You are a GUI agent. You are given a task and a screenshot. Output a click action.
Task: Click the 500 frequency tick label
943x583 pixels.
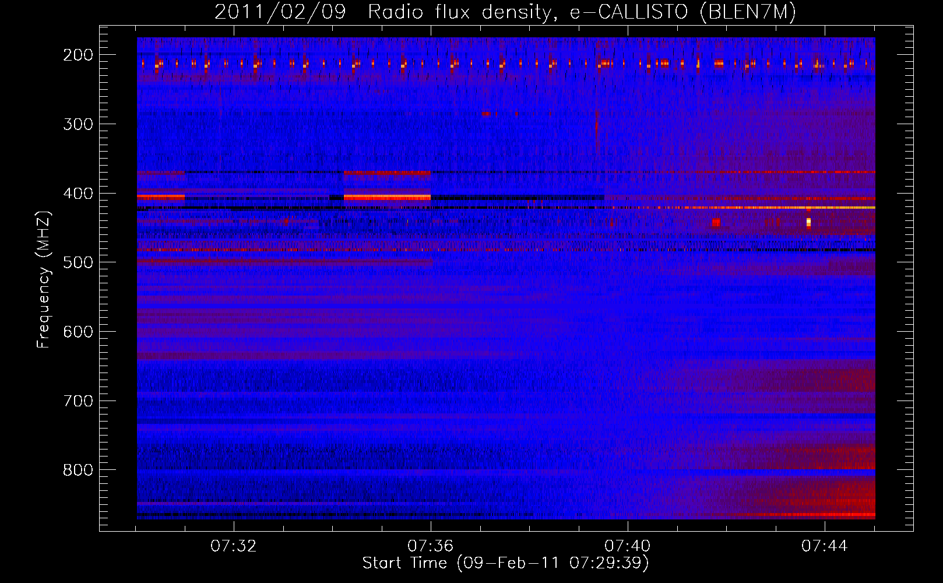coord(78,262)
